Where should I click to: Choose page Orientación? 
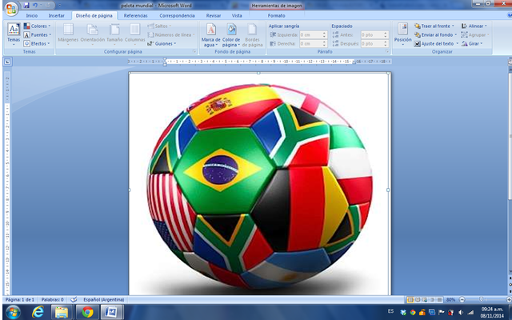coord(93,34)
